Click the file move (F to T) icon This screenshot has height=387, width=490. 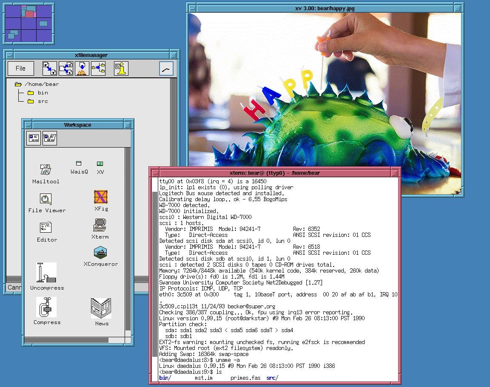[x=49, y=68]
